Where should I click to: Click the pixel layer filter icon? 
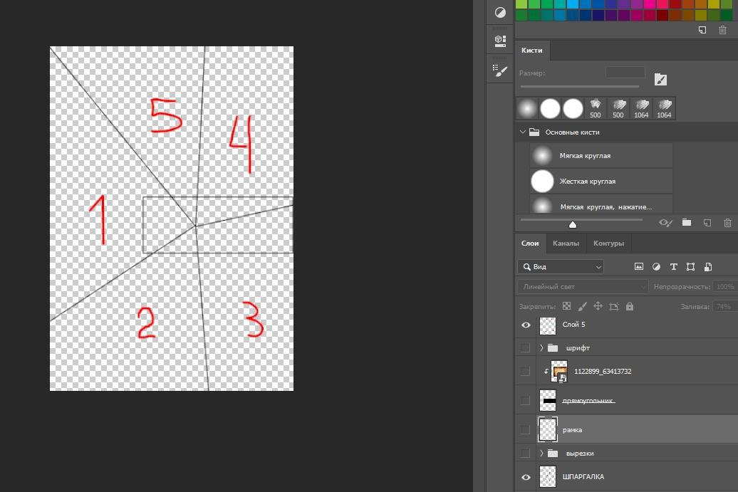click(639, 266)
